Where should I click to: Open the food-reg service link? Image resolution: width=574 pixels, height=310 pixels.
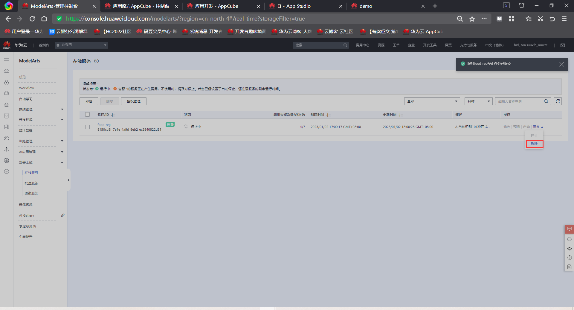click(104, 125)
